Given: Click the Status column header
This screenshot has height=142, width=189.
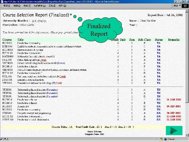Looking at the screenshot, I should point(159,40).
